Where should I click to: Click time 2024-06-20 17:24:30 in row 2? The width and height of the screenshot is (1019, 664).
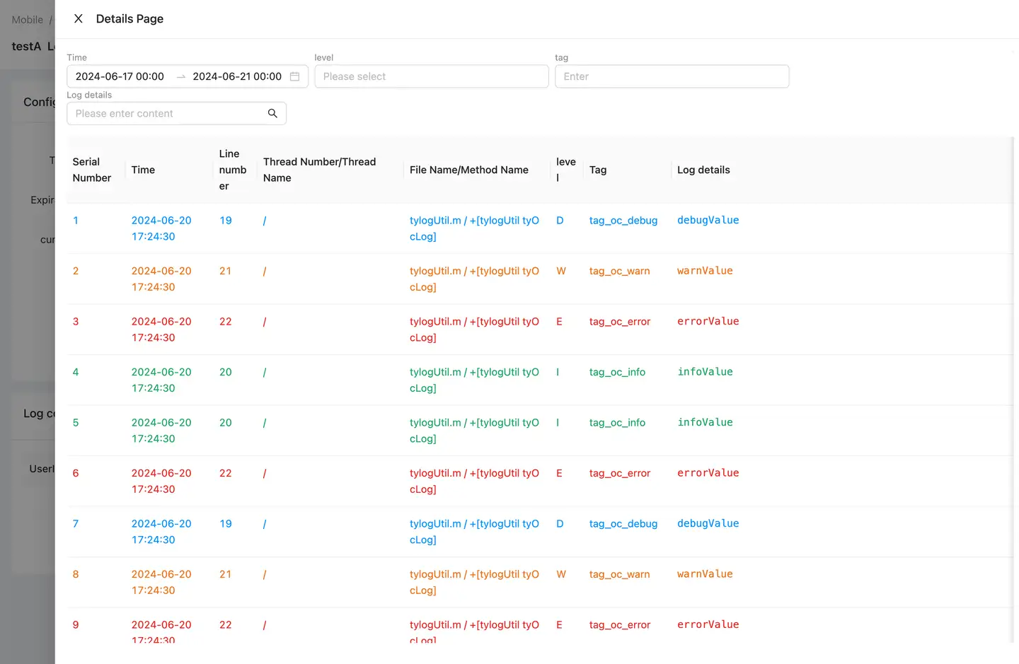pos(161,279)
